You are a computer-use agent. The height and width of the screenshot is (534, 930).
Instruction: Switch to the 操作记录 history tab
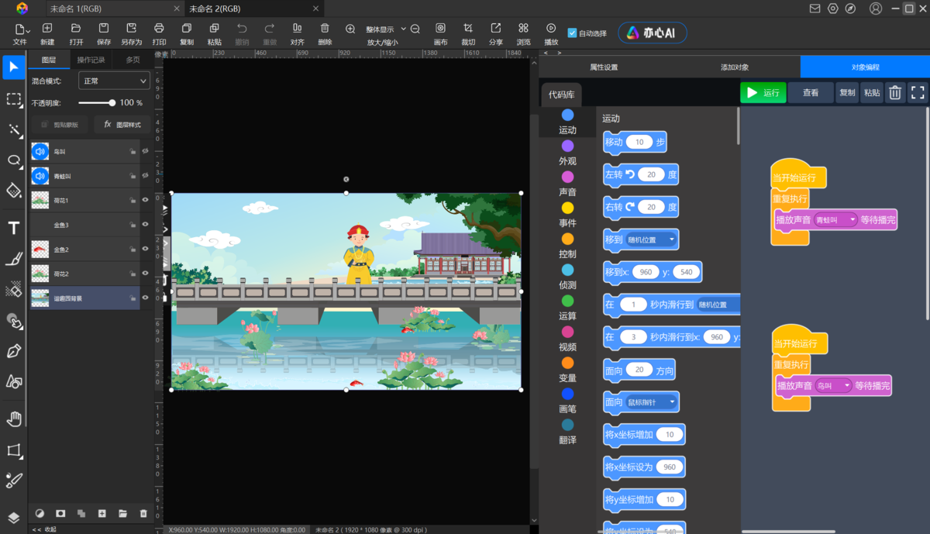[91, 60]
